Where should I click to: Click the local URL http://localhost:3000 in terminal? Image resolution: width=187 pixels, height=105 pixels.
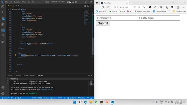(x=38, y=82)
